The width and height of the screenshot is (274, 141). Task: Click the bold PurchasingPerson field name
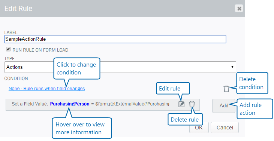coord(70,104)
